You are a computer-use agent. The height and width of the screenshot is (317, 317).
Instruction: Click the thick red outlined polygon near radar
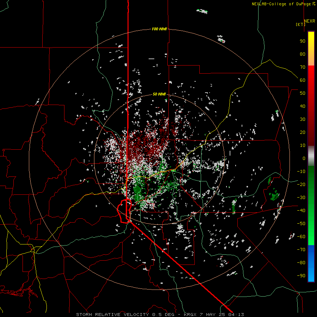[124, 211]
